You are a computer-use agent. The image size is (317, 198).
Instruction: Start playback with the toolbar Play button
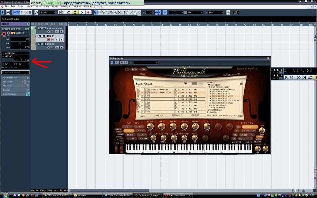(82, 13)
